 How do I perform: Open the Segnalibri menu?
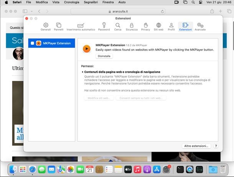pos(91,2)
